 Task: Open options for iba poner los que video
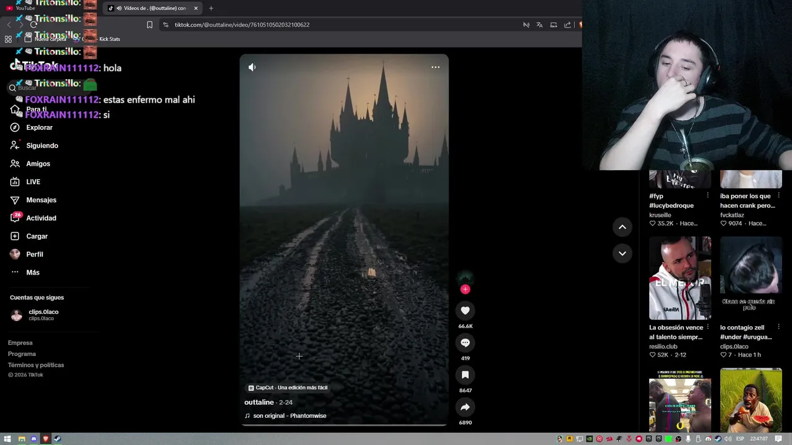coord(779,195)
